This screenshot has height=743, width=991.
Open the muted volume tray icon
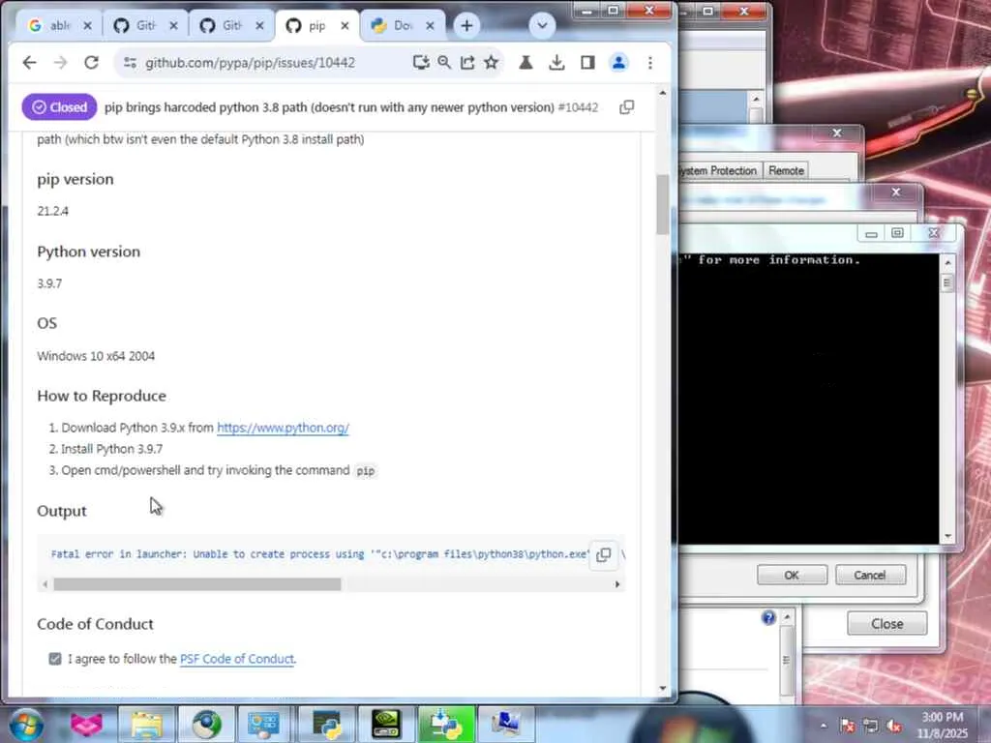894,726
